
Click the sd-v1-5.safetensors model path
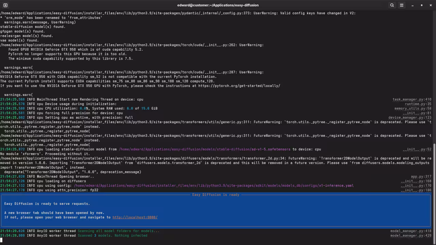[x=204, y=149]
